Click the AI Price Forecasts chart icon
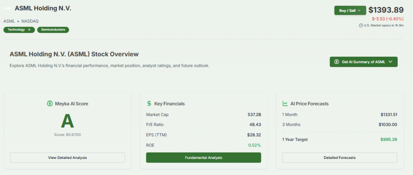The width and height of the screenshot is (413, 175). pos(285,103)
